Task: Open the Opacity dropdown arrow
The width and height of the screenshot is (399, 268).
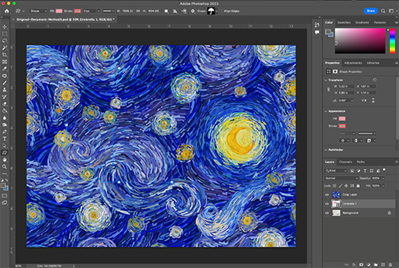Action: pyautogui.click(x=383, y=178)
